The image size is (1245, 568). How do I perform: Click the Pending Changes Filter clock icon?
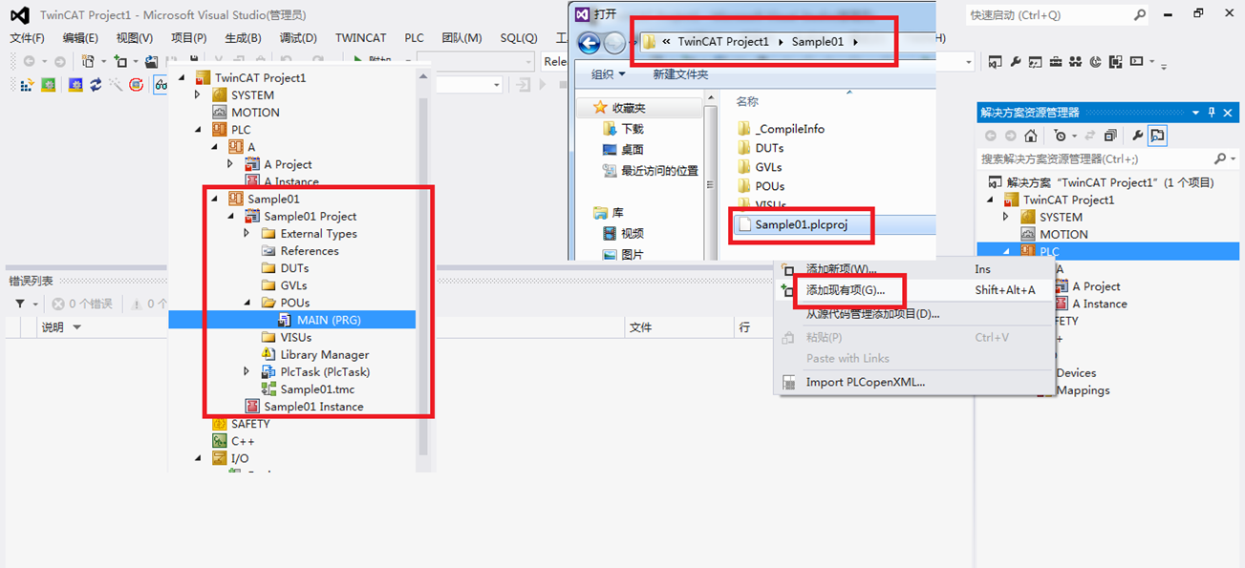[x=1061, y=136]
